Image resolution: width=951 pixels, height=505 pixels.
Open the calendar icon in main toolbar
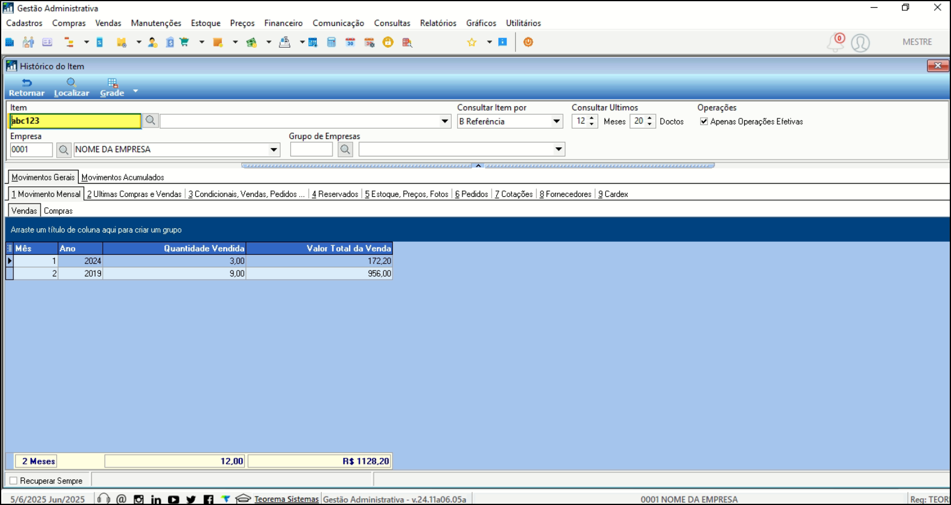(x=350, y=42)
